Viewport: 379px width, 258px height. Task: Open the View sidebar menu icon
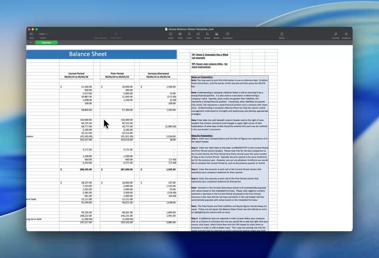point(32,34)
